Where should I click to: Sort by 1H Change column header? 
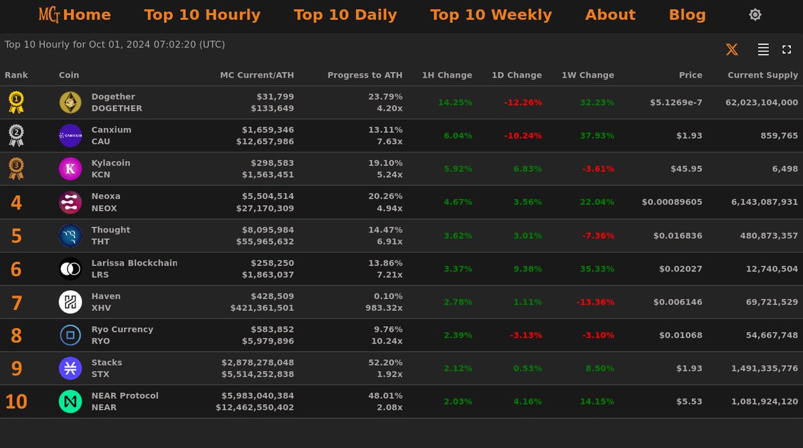[x=447, y=75]
